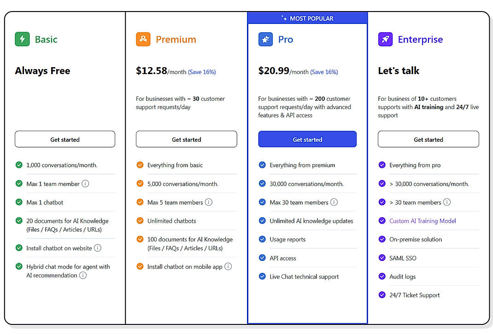Image resolution: width=493 pixels, height=335 pixels.
Task: Click the info icon near Max 30 team members
Action: click(334, 202)
